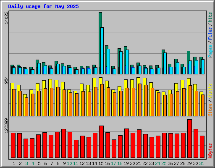Click the cyan pages bar for day 15
This screenshot has width=215, height=168.
point(102,51)
